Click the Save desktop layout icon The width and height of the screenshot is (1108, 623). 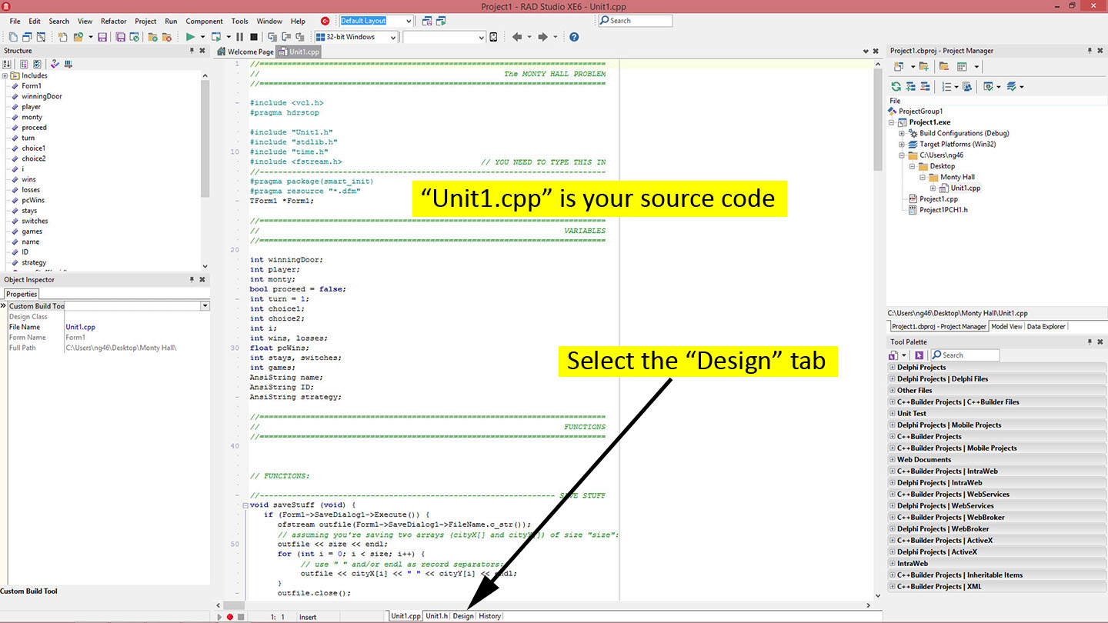(429, 21)
